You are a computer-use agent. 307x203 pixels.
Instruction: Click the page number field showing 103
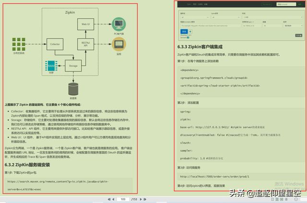[x=123, y=199]
